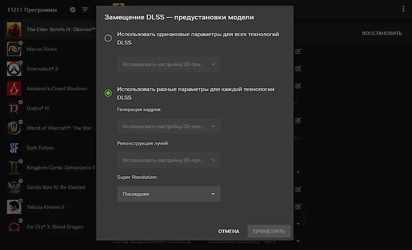Open the Реконструкция лучей dropdown
412x250 pixels.
[x=169, y=160]
